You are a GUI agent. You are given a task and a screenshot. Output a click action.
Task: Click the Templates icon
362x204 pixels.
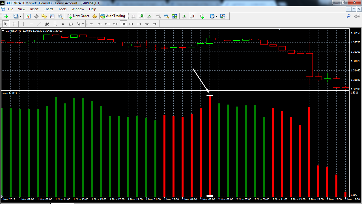tap(223, 16)
